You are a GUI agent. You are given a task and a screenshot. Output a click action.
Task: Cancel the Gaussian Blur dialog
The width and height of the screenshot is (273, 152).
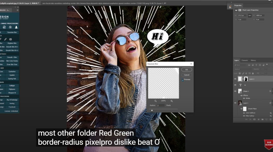tap(187, 75)
